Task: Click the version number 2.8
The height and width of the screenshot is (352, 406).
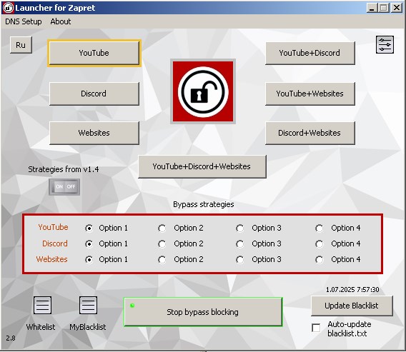Action: 11,338
